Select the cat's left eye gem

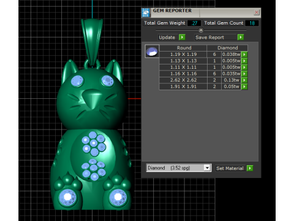77,81
